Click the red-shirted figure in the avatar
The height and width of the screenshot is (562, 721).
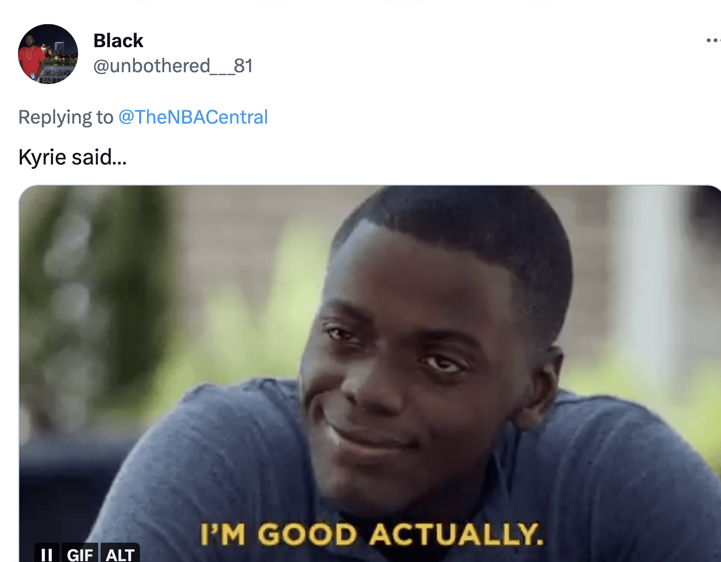point(31,58)
